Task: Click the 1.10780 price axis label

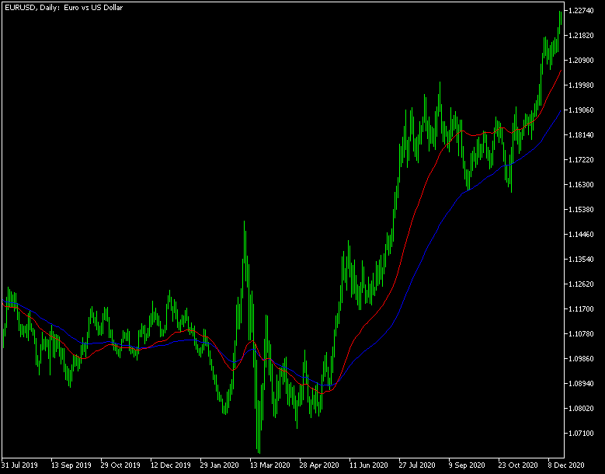Action: pyautogui.click(x=582, y=334)
